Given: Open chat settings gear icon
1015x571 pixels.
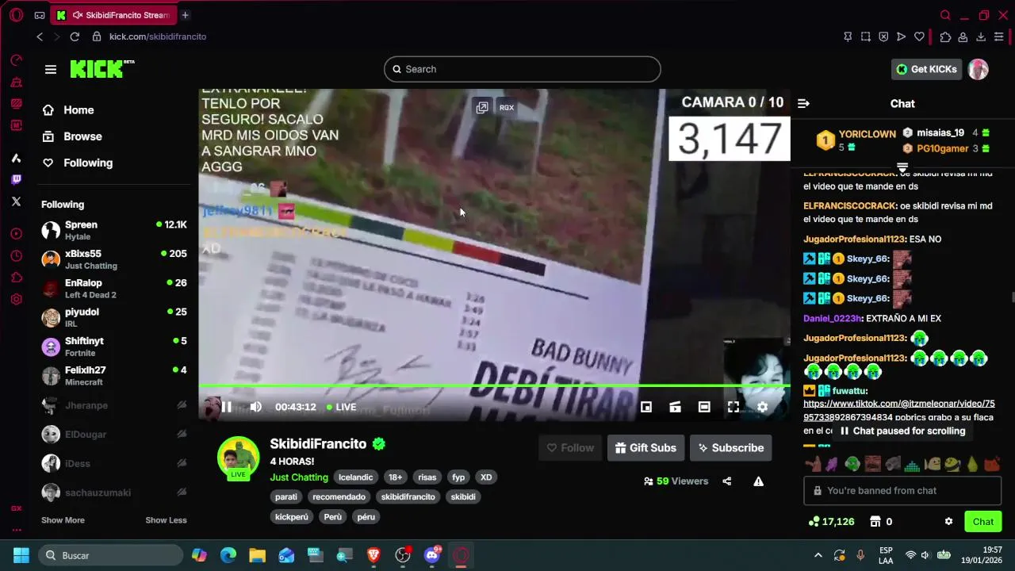Looking at the screenshot, I should pyautogui.click(x=948, y=522).
